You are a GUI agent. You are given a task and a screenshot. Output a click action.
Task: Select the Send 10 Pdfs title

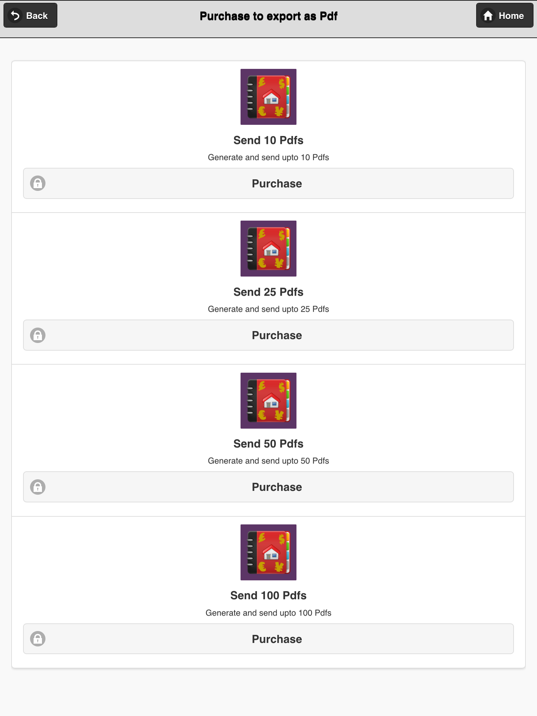point(268,140)
